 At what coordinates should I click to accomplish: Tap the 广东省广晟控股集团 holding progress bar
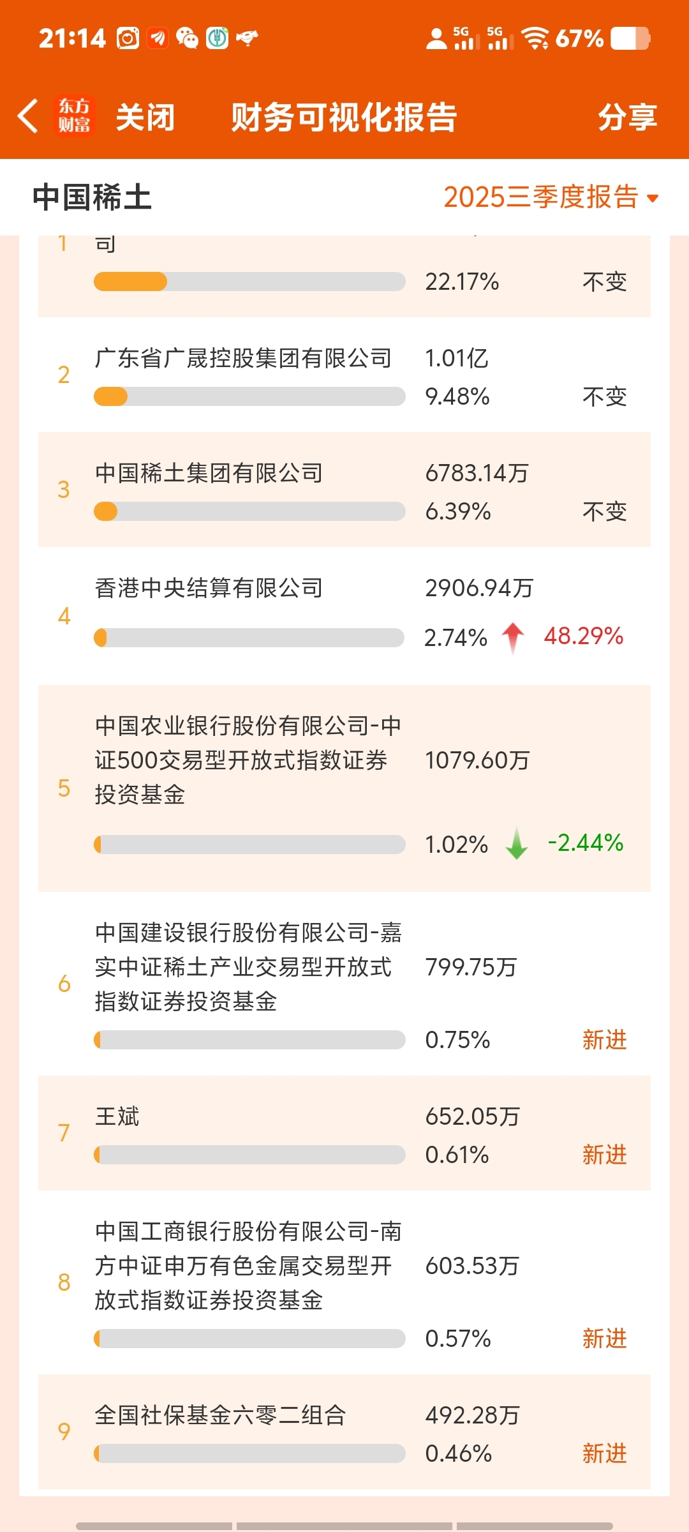[x=249, y=396]
